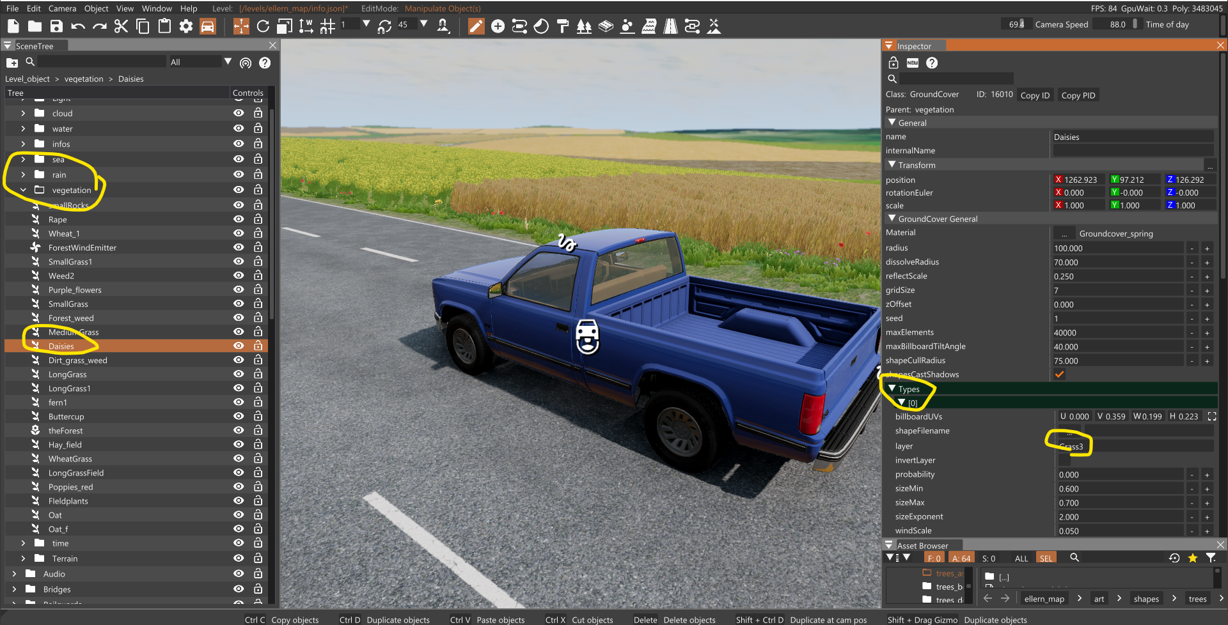The height and width of the screenshot is (625, 1228).
Task: Click the Paste clipboard icon
Action: [x=164, y=26]
